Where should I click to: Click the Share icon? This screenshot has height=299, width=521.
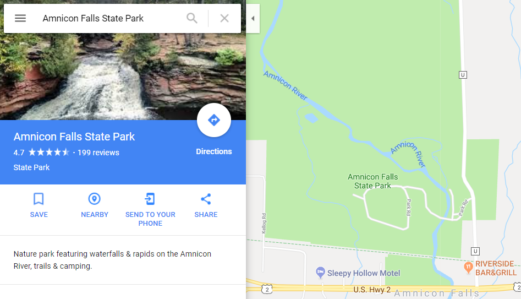tap(206, 199)
